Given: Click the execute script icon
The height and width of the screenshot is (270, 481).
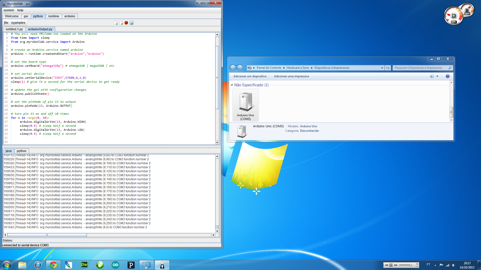Looking at the screenshot, I should click(132, 23).
